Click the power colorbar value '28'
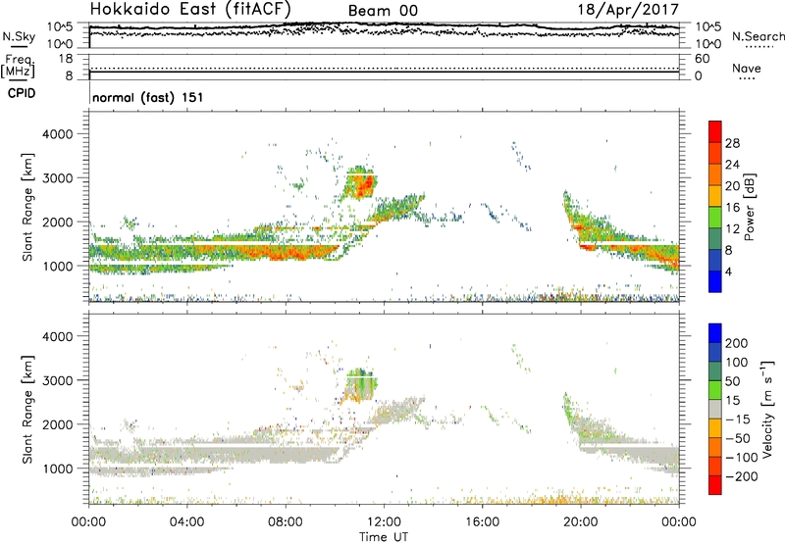This screenshot has width=785, height=543. pos(732,143)
